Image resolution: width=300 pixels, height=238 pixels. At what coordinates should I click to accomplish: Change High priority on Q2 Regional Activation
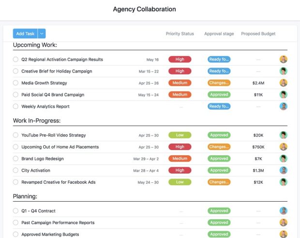180,59
